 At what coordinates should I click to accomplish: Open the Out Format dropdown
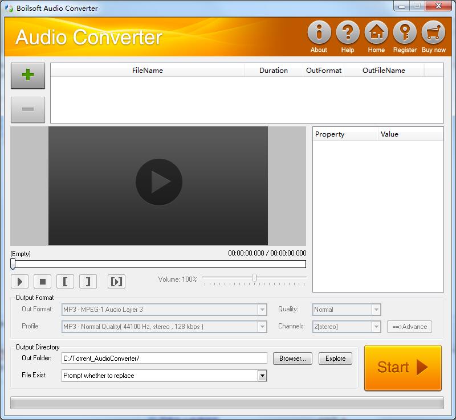[262, 310]
